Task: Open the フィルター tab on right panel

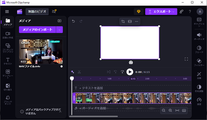Action: 199,62
